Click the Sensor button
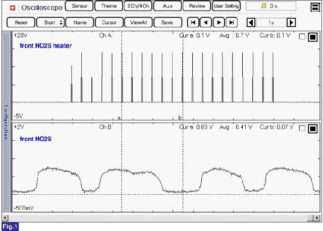 point(79,6)
